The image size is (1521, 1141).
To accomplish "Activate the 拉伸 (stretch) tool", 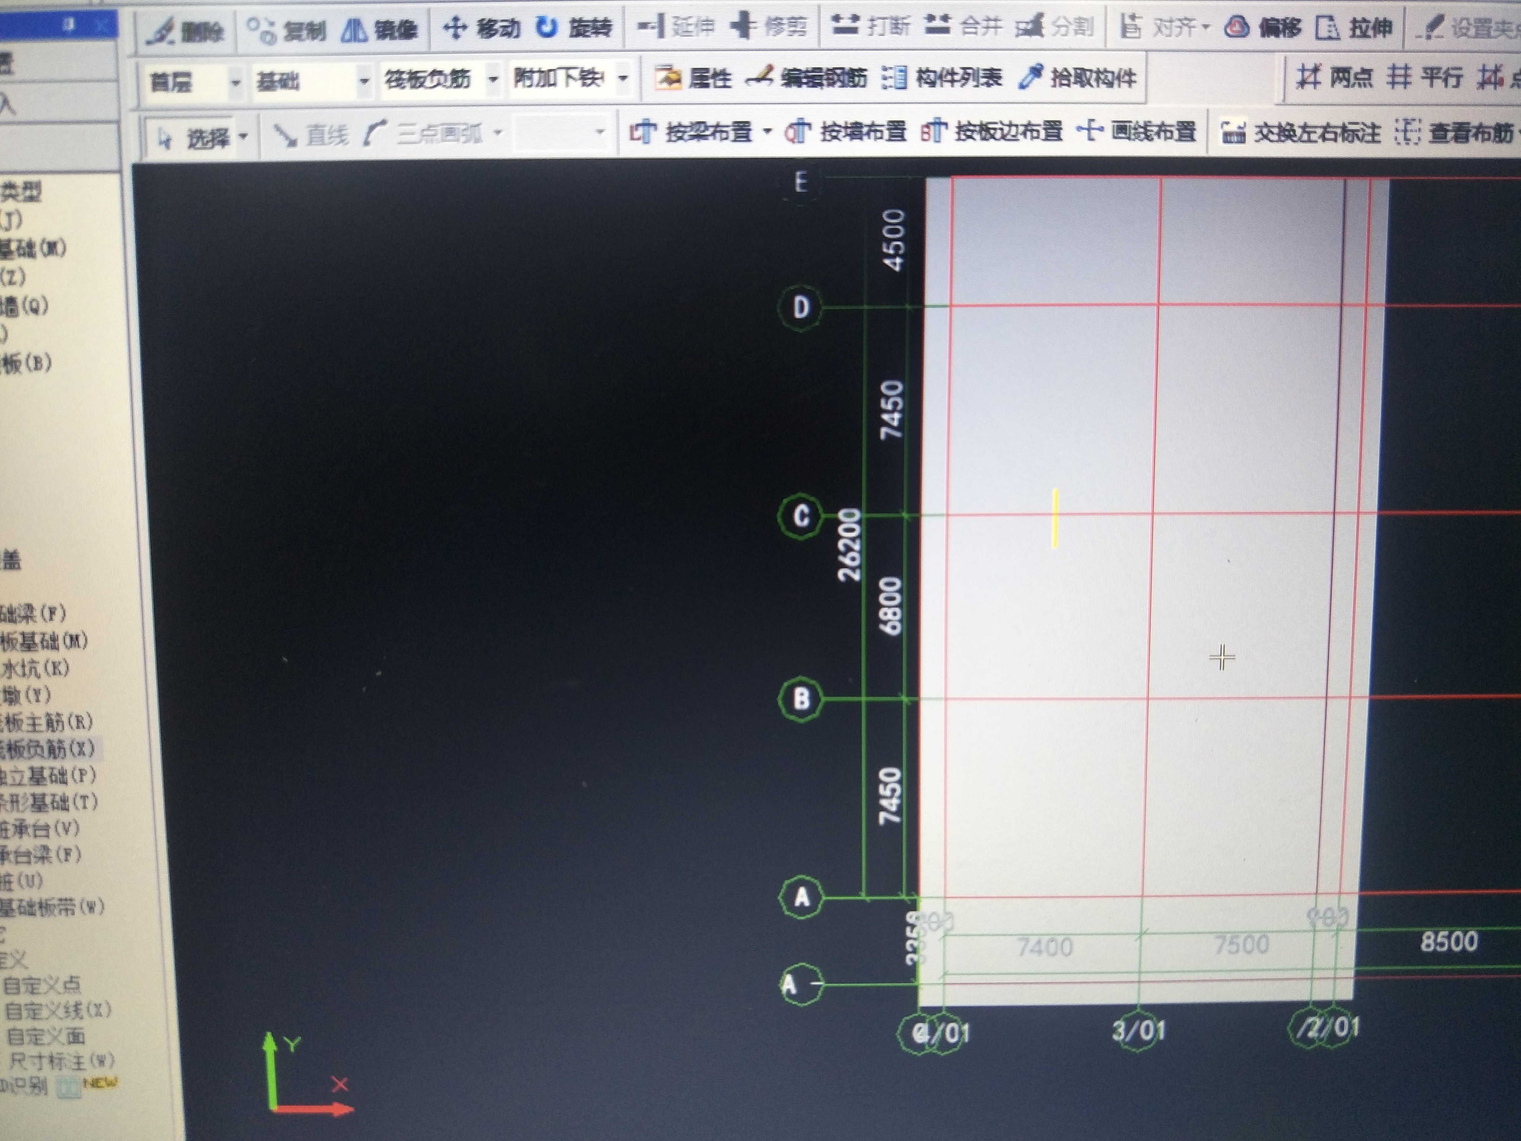I will [x=1355, y=28].
